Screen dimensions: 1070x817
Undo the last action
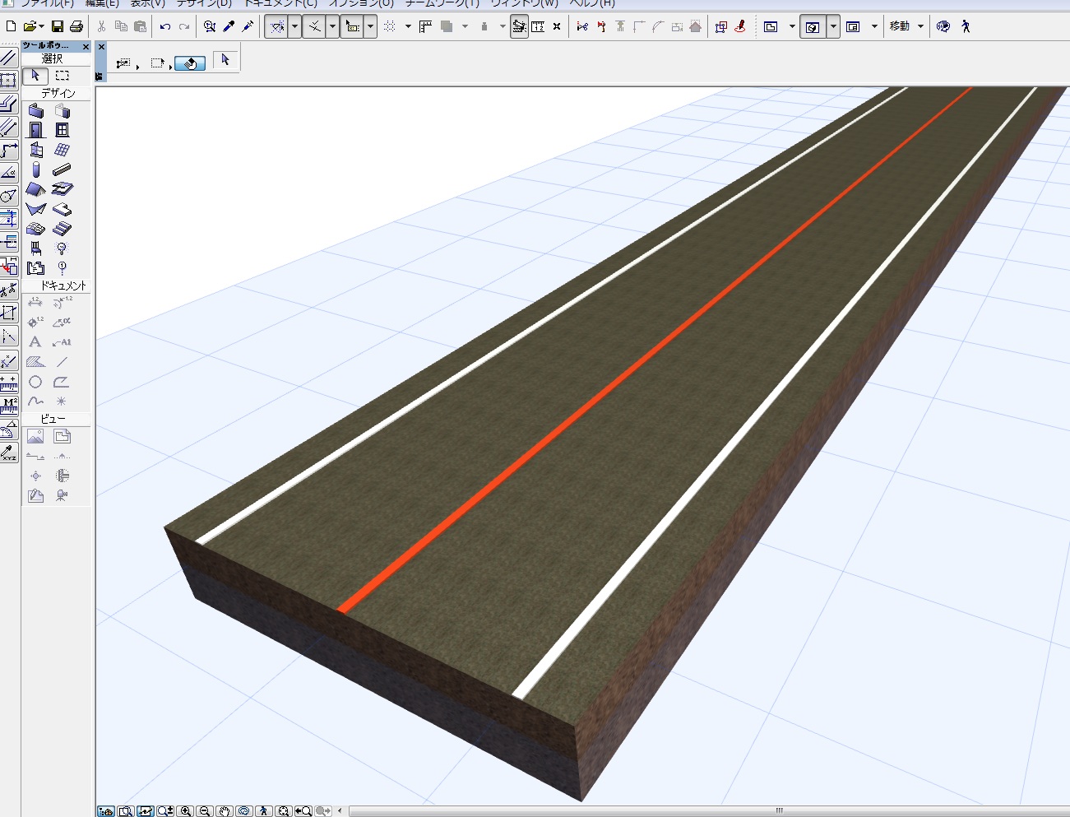point(165,27)
